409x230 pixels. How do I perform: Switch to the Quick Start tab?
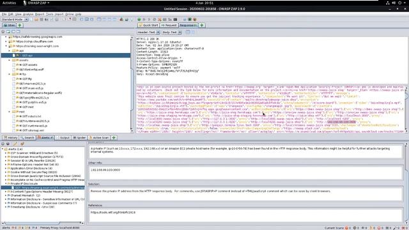point(148,26)
